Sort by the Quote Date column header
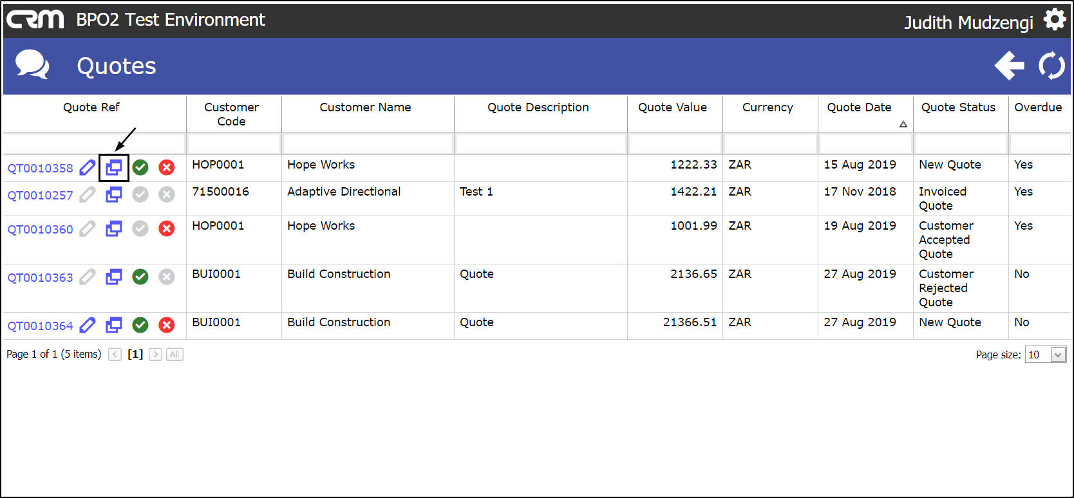Viewport: 1074px width, 498px height. (x=859, y=107)
